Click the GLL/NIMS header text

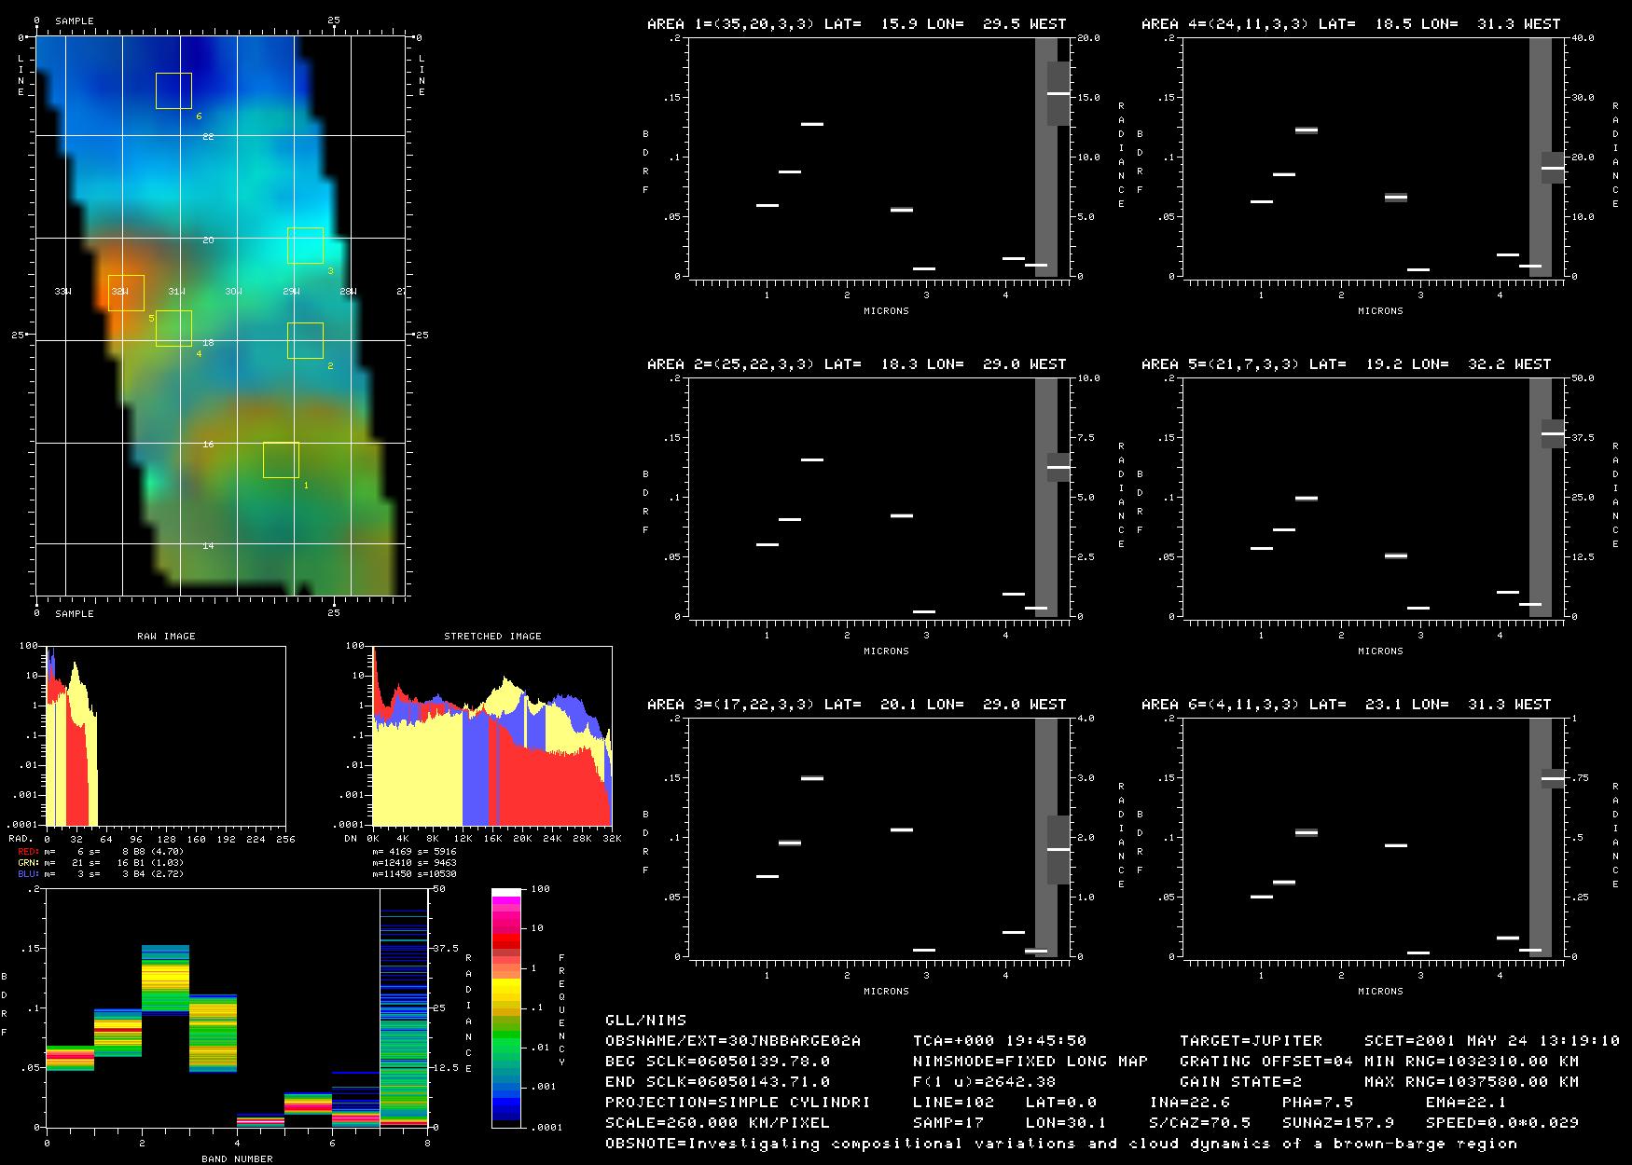pos(645,1021)
